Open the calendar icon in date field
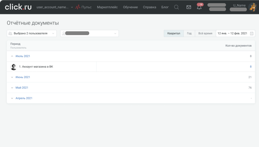The width and height of the screenshot is (259, 147). pos(252,33)
